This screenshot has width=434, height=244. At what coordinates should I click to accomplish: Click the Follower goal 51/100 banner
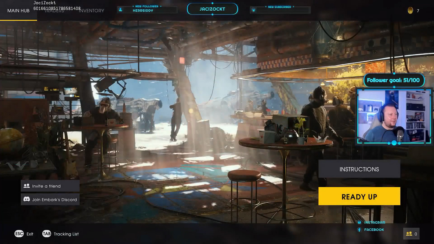[x=393, y=80]
